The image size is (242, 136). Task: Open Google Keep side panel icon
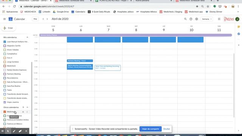(x=239, y=27)
